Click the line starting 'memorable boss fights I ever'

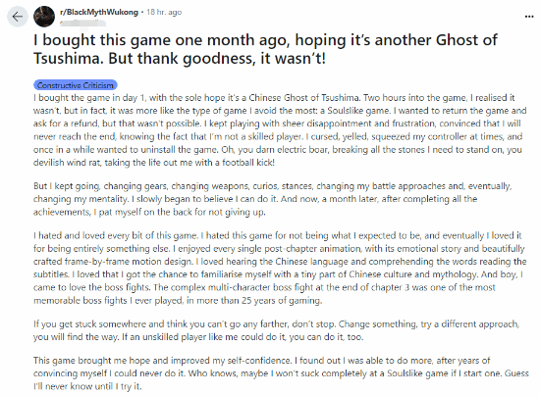click(178, 301)
